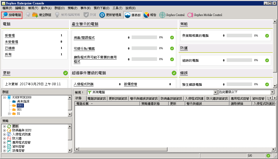Click the 已連線 connected link

pos(10,48)
